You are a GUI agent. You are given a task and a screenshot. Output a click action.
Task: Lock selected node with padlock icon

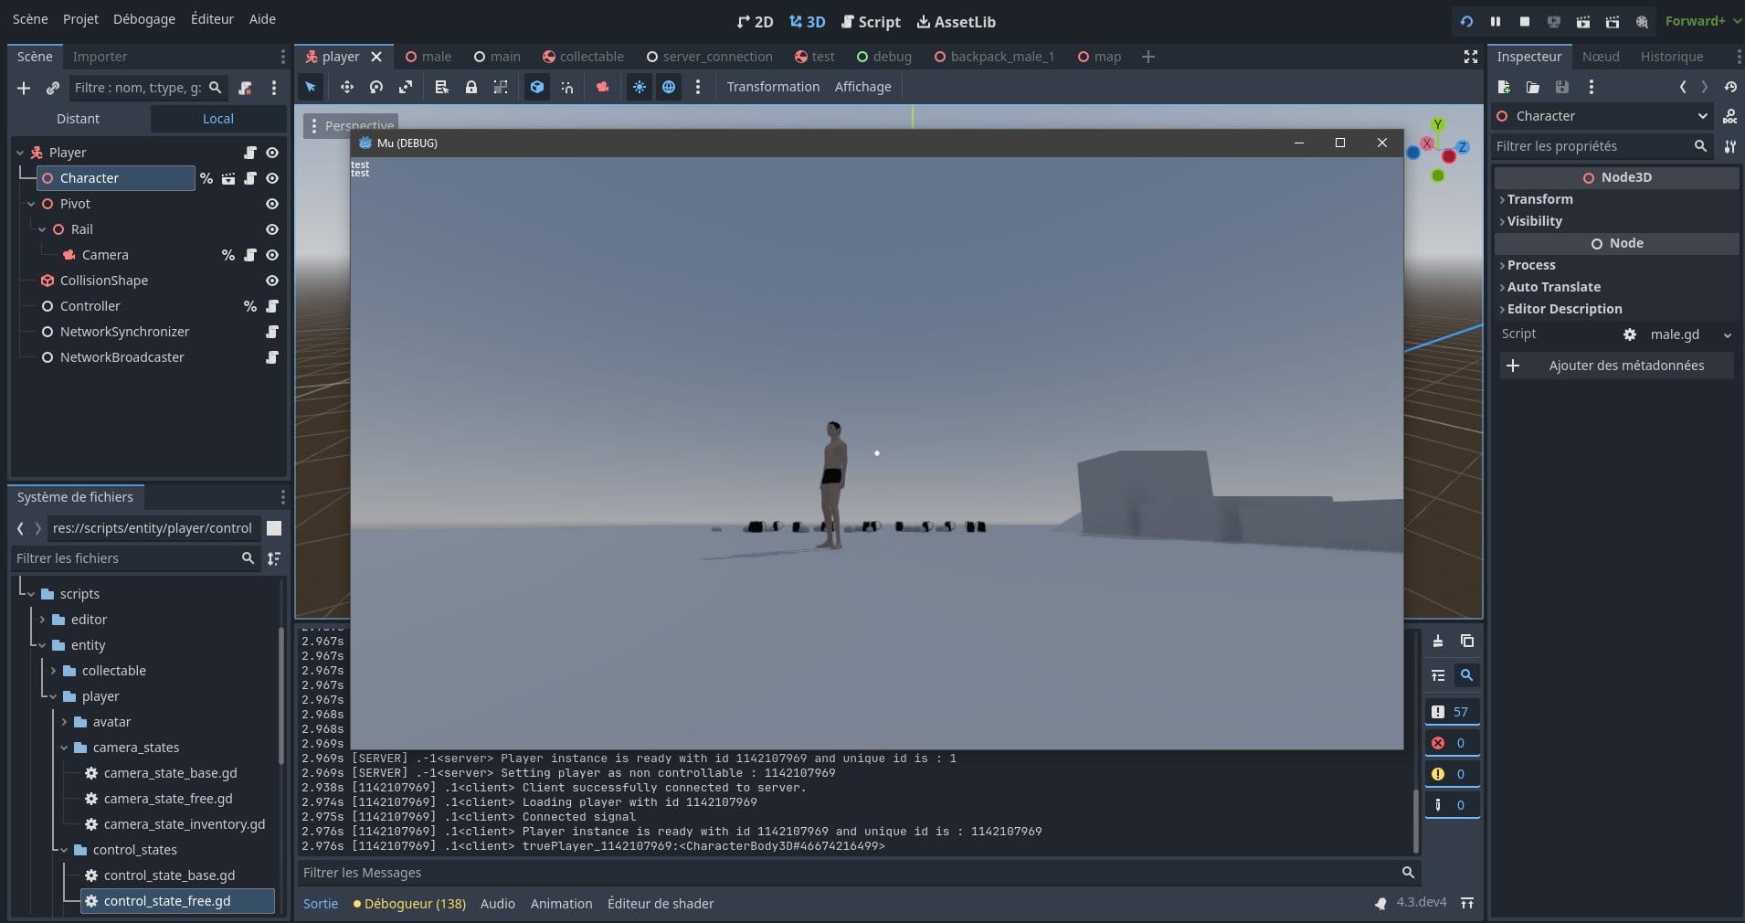pos(471,87)
